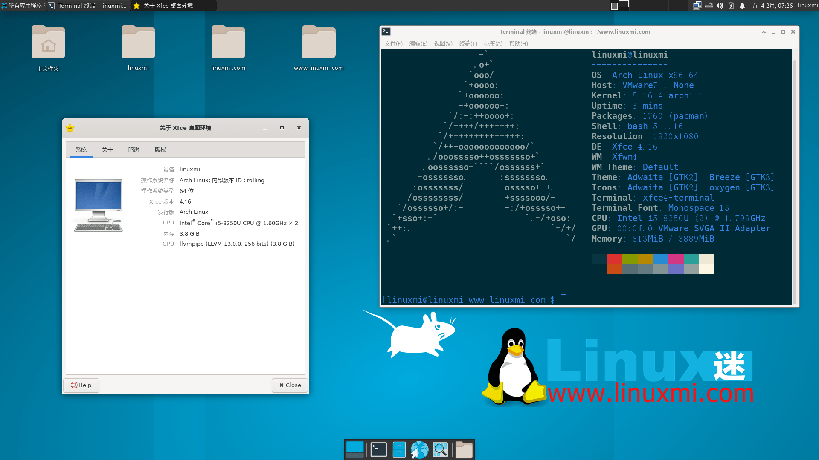Open the terminal emulator from the dock
This screenshot has height=460, width=819.
click(x=379, y=449)
